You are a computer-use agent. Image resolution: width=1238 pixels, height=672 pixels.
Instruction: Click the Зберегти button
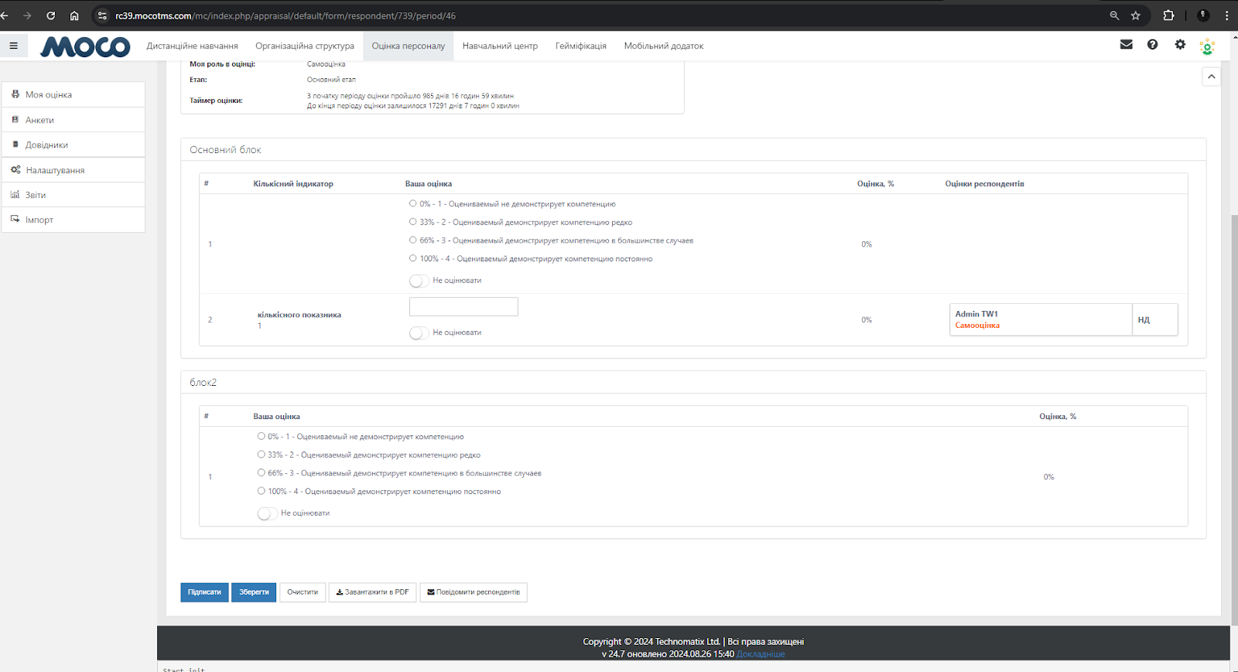pos(254,592)
